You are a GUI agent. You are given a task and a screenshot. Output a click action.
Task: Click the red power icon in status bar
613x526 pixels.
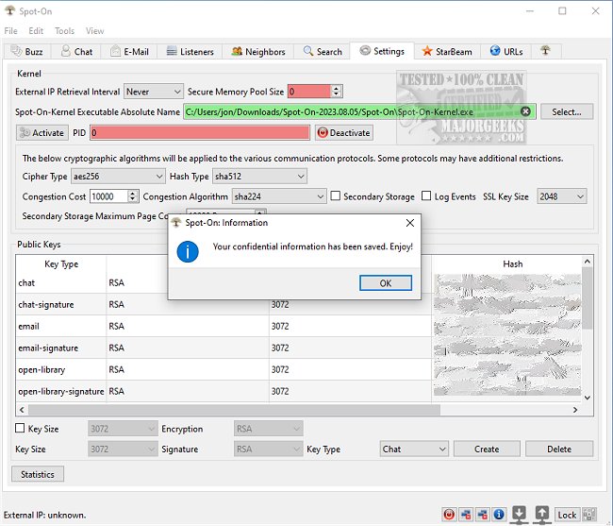tap(449, 514)
